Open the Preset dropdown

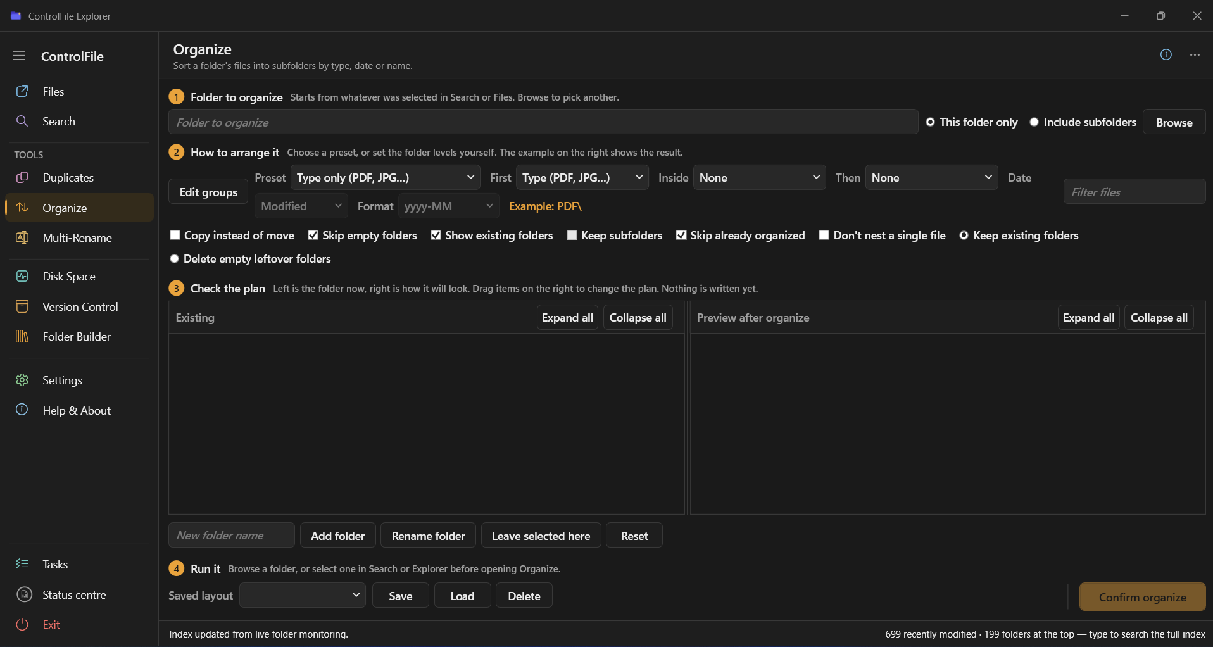click(x=385, y=178)
